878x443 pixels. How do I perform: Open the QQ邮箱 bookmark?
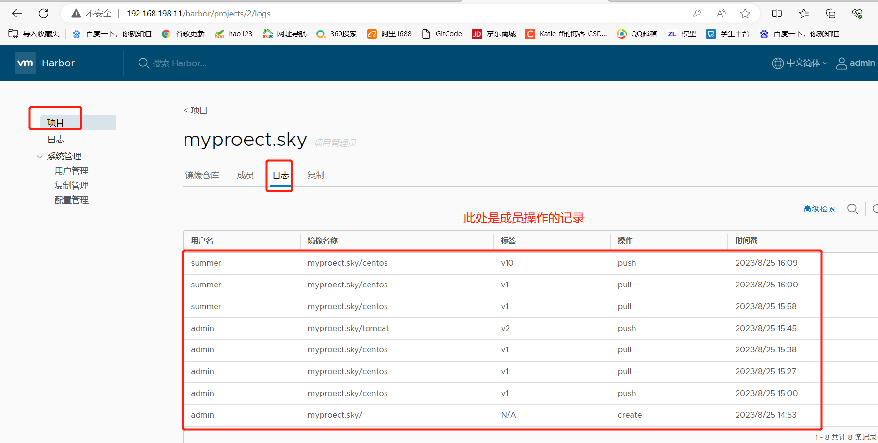point(637,33)
